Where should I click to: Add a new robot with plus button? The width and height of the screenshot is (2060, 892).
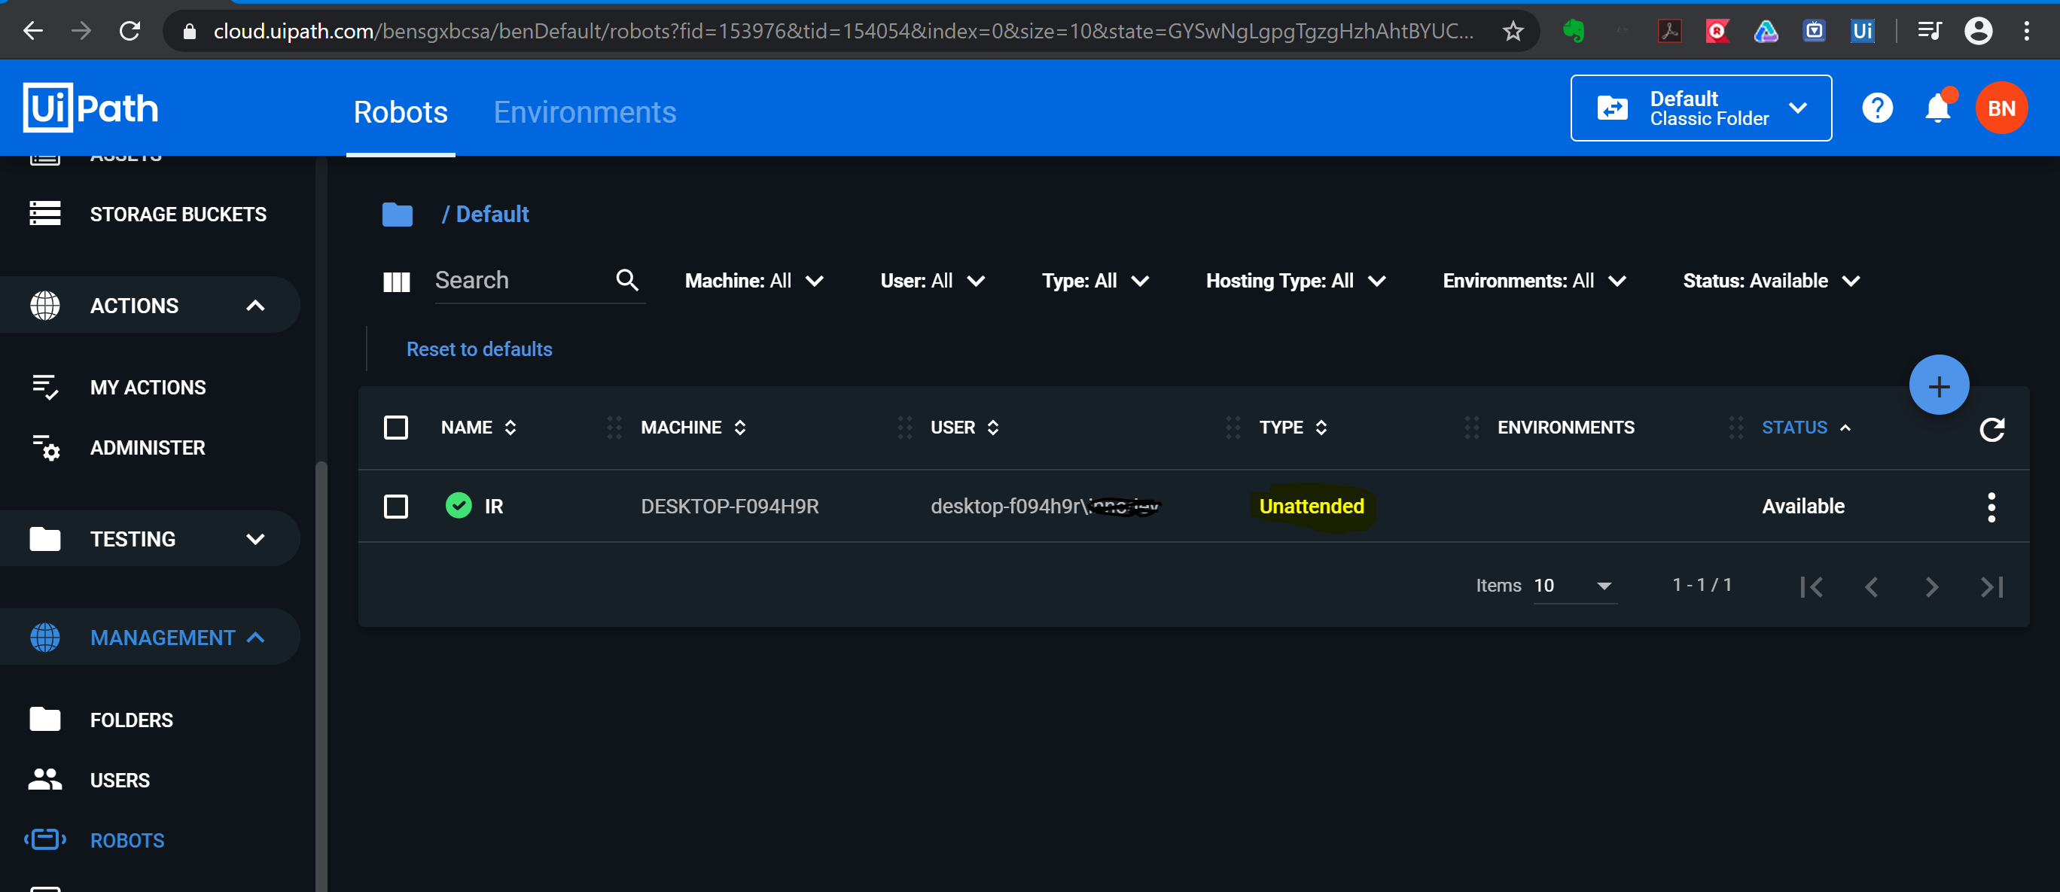coord(1939,386)
